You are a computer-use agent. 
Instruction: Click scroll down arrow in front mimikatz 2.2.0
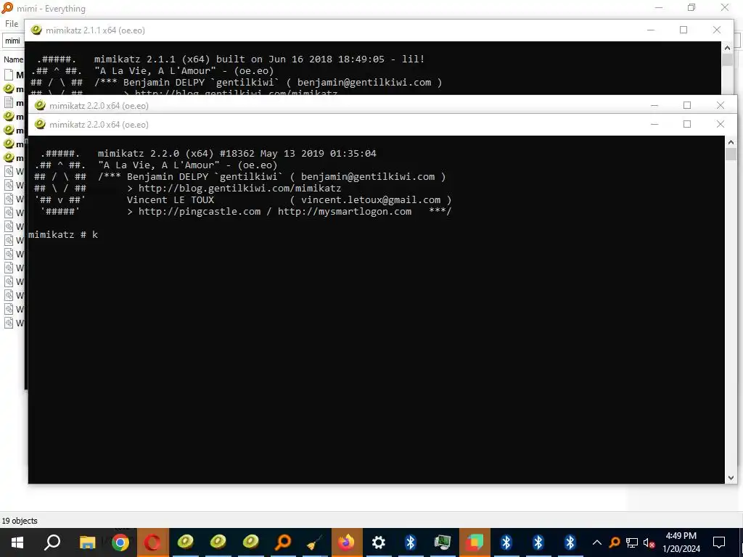[x=730, y=478]
